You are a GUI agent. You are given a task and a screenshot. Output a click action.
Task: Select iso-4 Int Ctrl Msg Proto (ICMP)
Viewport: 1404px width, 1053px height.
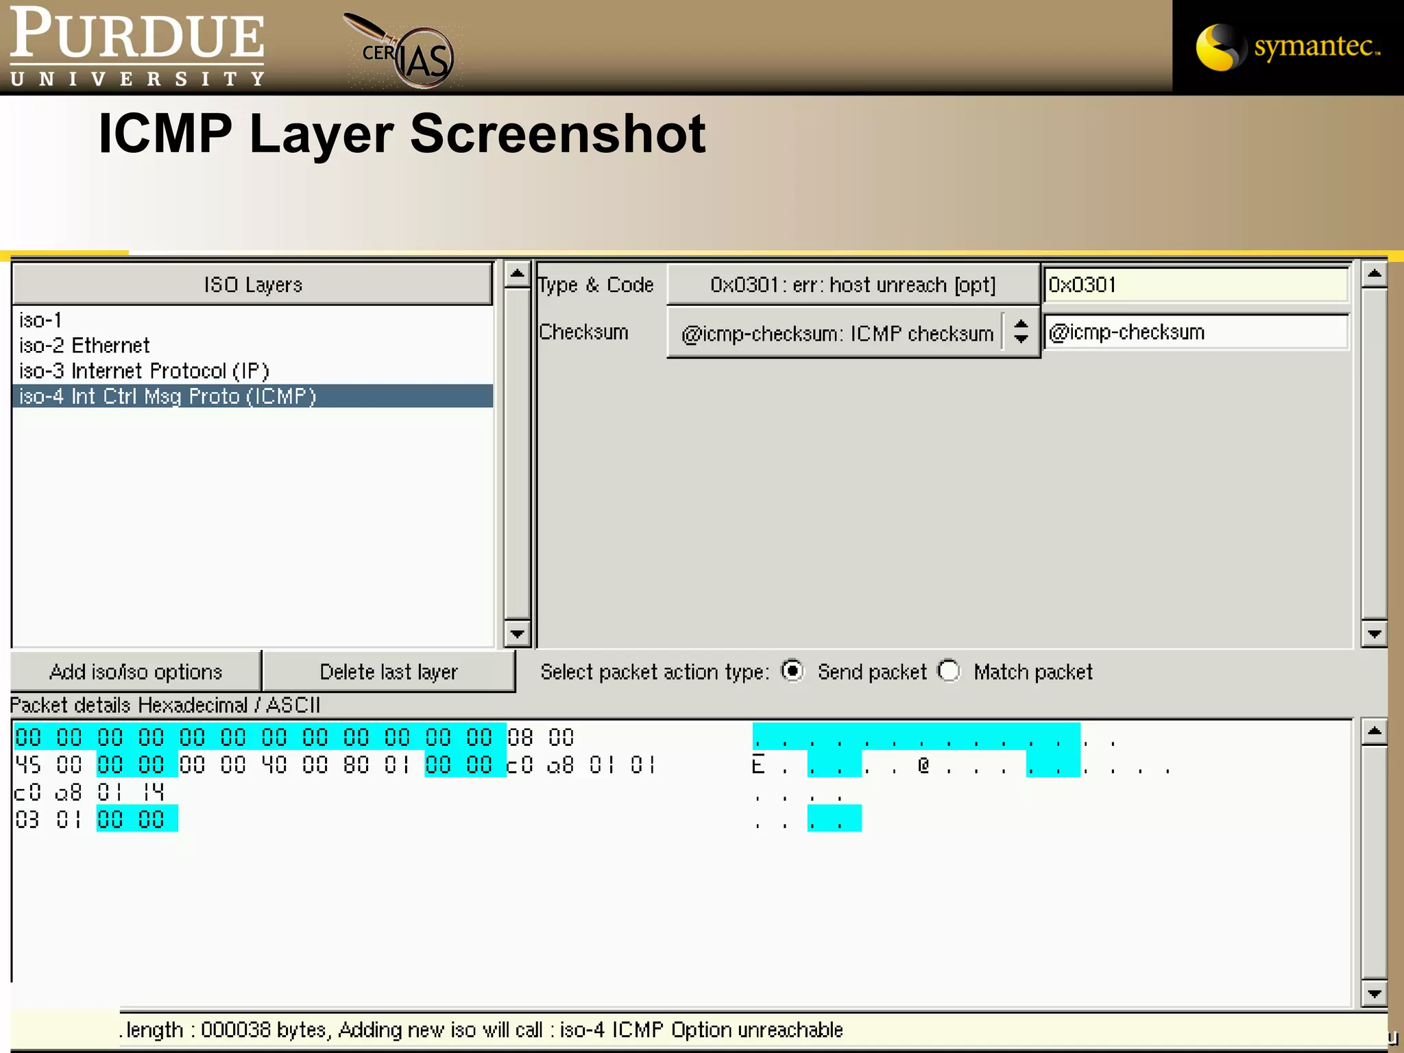click(252, 396)
